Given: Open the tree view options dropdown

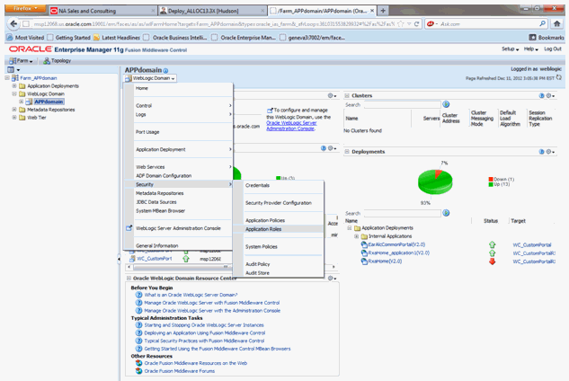Looking at the screenshot, I should coord(13,69).
